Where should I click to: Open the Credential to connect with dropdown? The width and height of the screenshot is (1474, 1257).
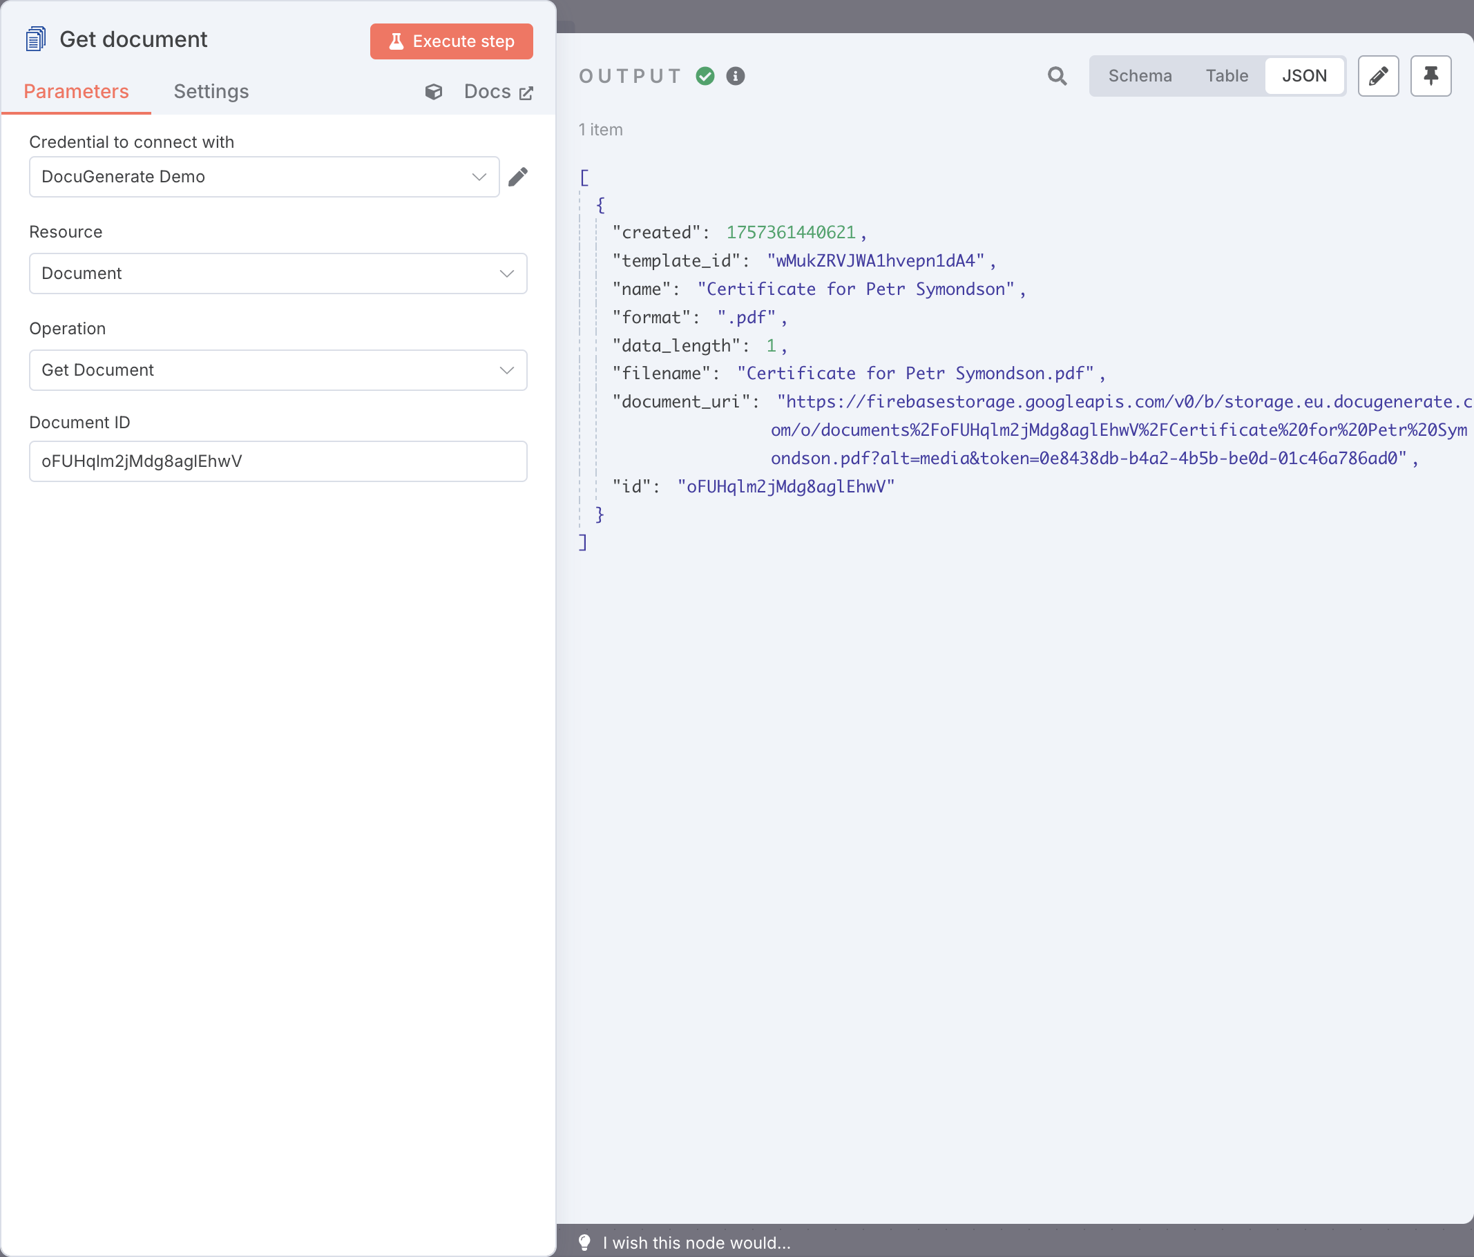pyautogui.click(x=264, y=176)
